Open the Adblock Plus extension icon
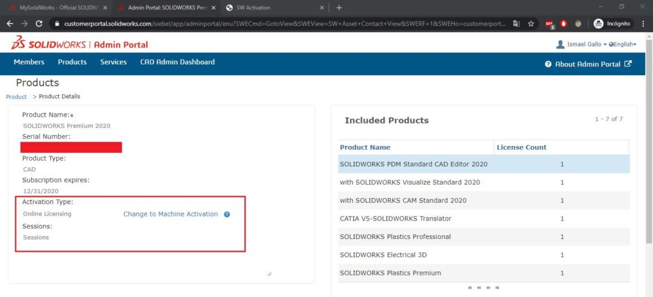Image resolution: width=653 pixels, height=297 pixels. coord(550,24)
